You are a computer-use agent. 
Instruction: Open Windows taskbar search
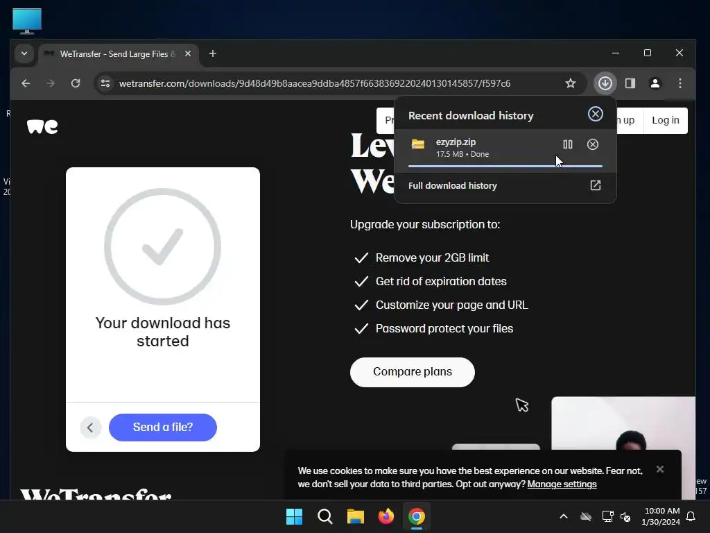point(324,516)
